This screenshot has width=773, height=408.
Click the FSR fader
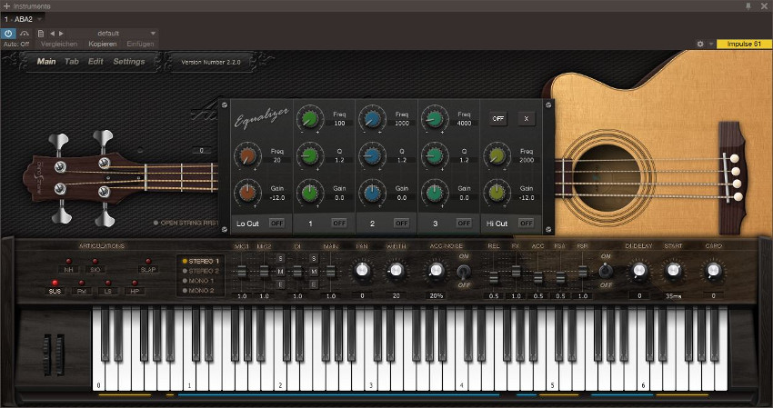click(x=583, y=271)
